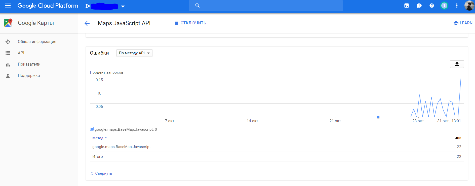Screen dimensions: 475x186
Task: Open the API sidebar item
Action: [21, 53]
